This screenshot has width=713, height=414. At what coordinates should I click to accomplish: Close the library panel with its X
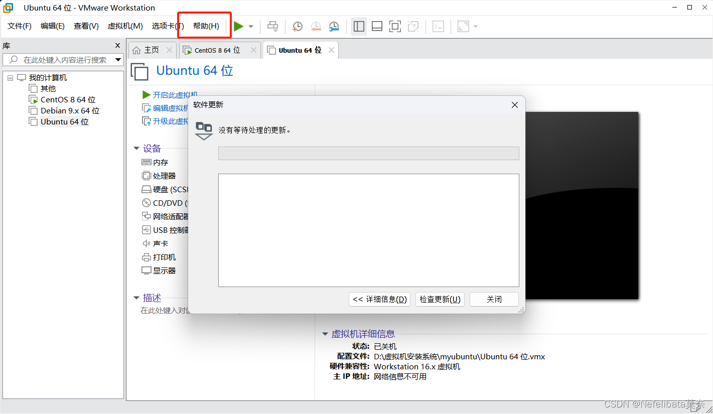tap(117, 46)
